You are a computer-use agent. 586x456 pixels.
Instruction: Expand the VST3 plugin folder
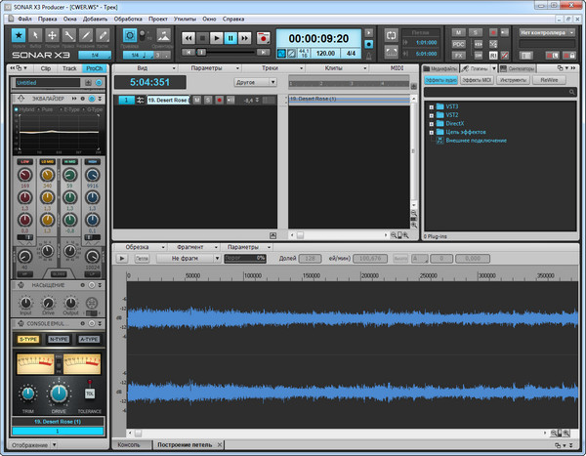point(431,105)
